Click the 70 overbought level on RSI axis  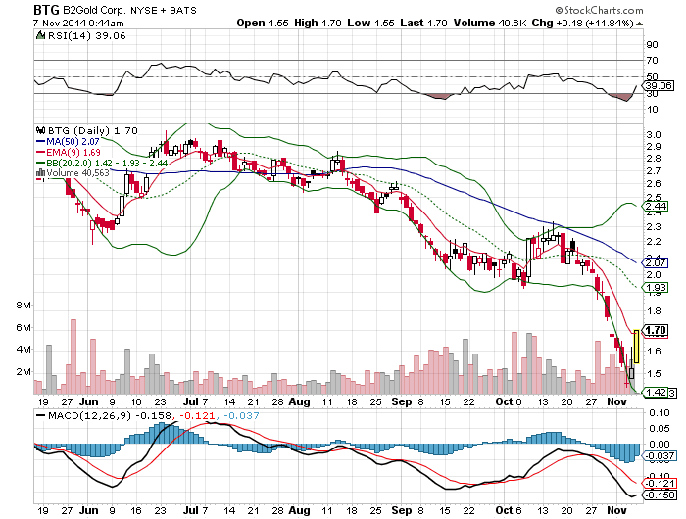(x=652, y=61)
